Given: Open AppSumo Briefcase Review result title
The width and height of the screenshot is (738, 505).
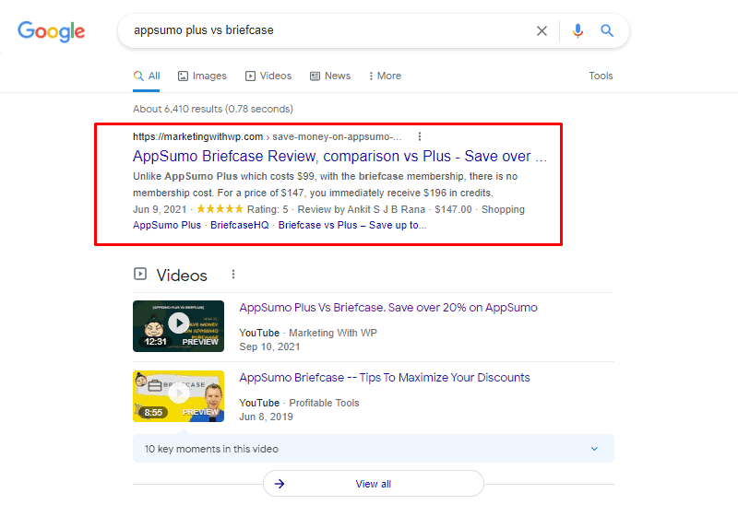Looking at the screenshot, I should point(339,156).
